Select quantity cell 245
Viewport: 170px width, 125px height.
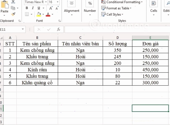click(x=117, y=57)
